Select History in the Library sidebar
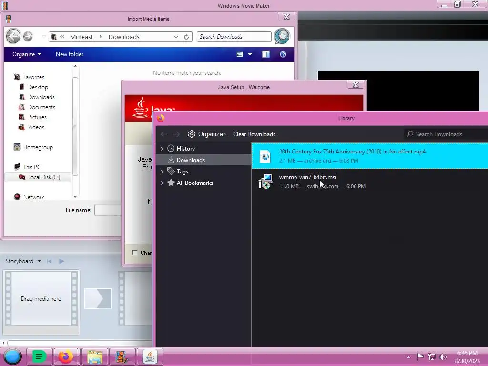 click(x=186, y=149)
